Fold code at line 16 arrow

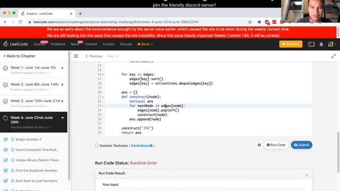[103, 74]
